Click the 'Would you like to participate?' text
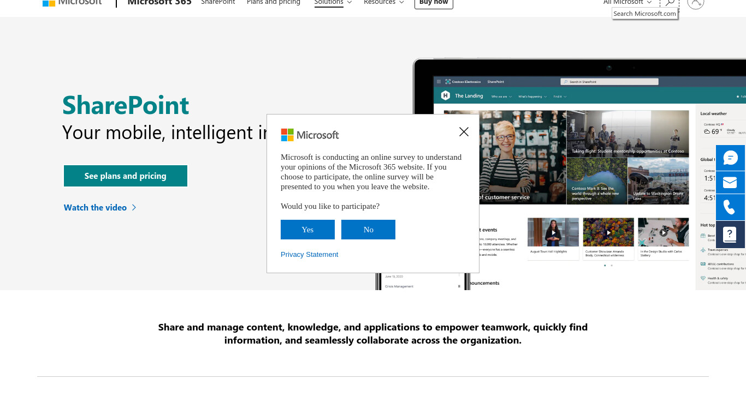 [330, 206]
